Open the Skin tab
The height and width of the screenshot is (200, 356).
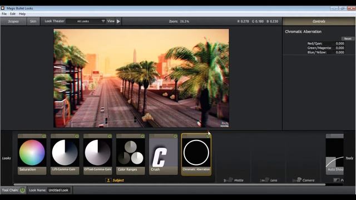click(x=33, y=21)
